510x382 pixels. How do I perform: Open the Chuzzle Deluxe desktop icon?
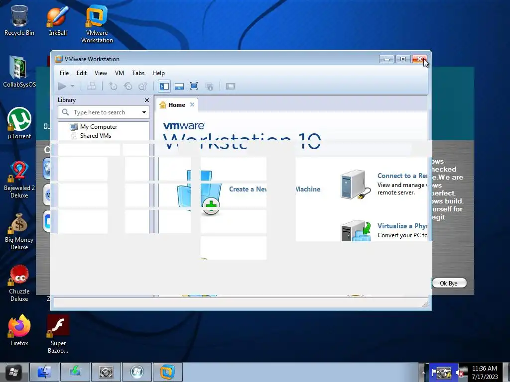[x=19, y=284]
